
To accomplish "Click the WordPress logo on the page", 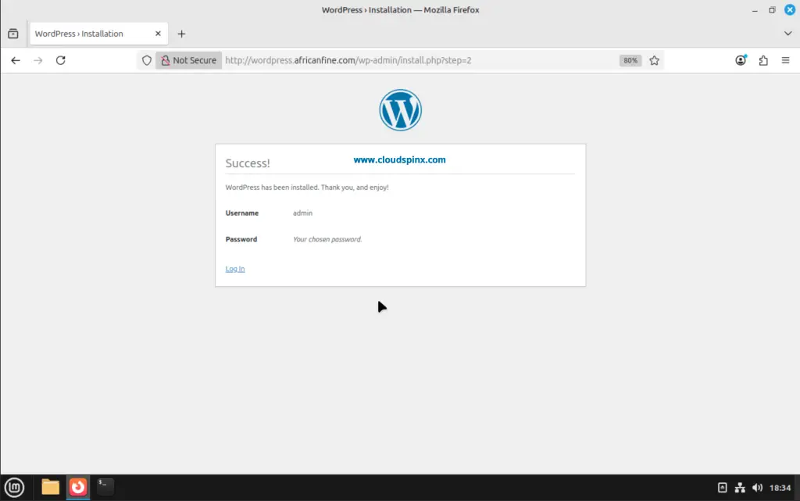I will point(400,109).
